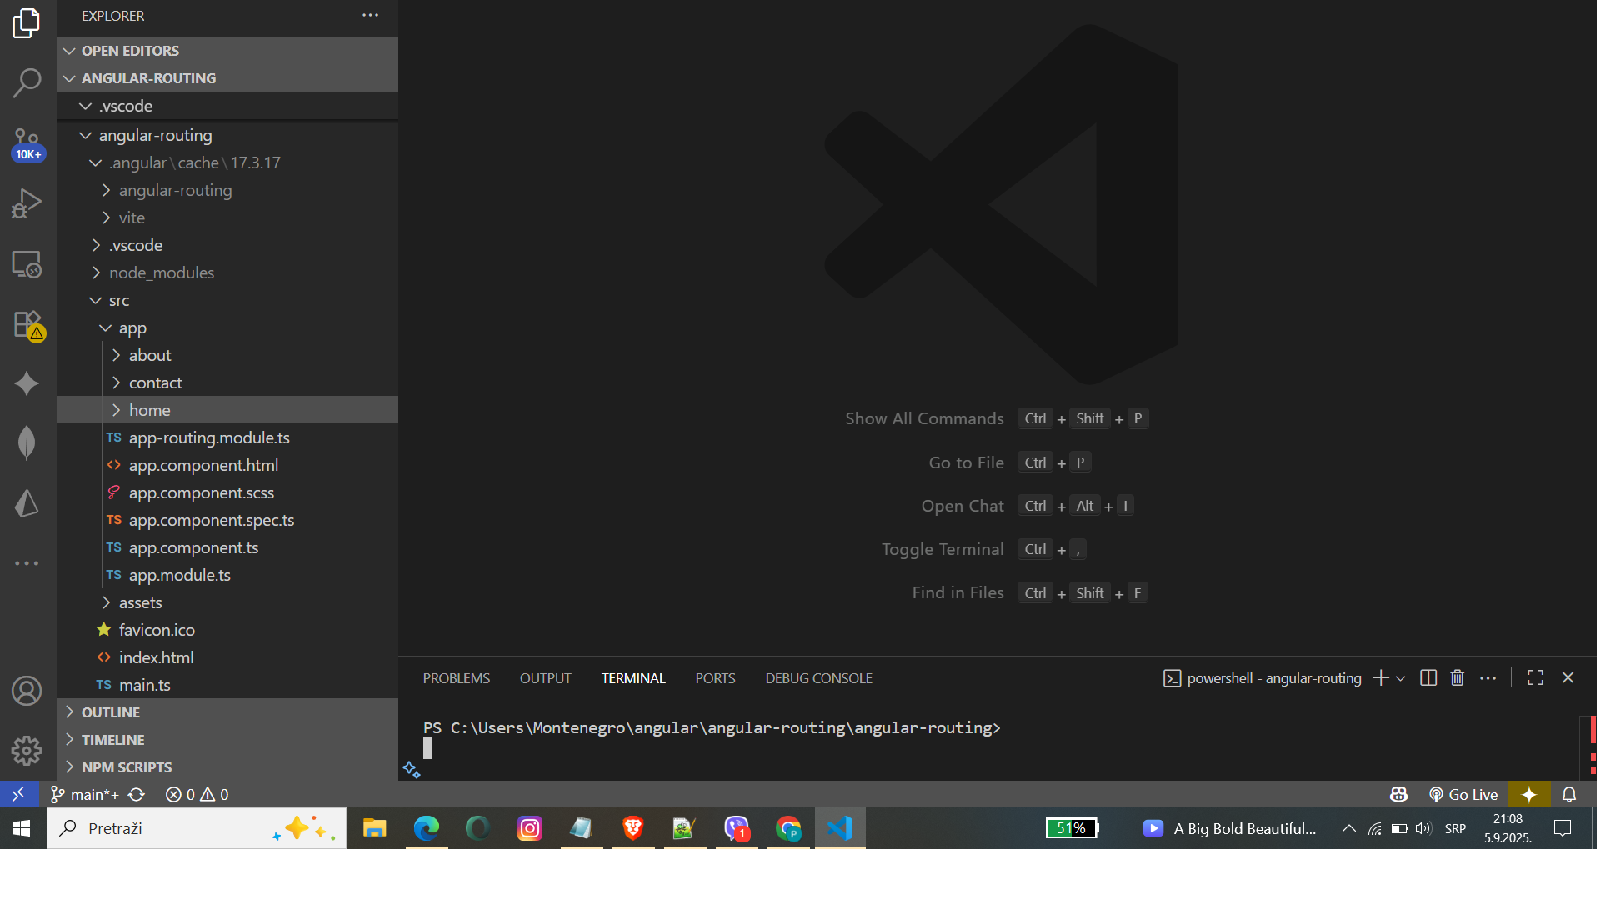Open Google Chrome from taskbar
Viewport: 1600px width, 900px height.
click(x=788, y=828)
